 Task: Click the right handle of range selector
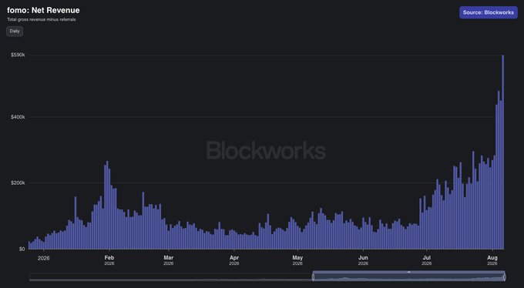[504, 277]
